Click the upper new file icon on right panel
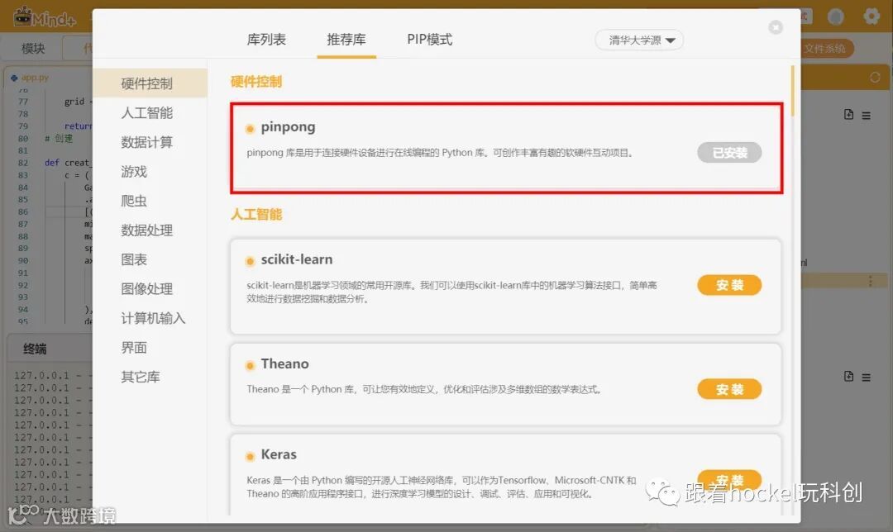Screen dimensions: 893x532 pos(848,114)
